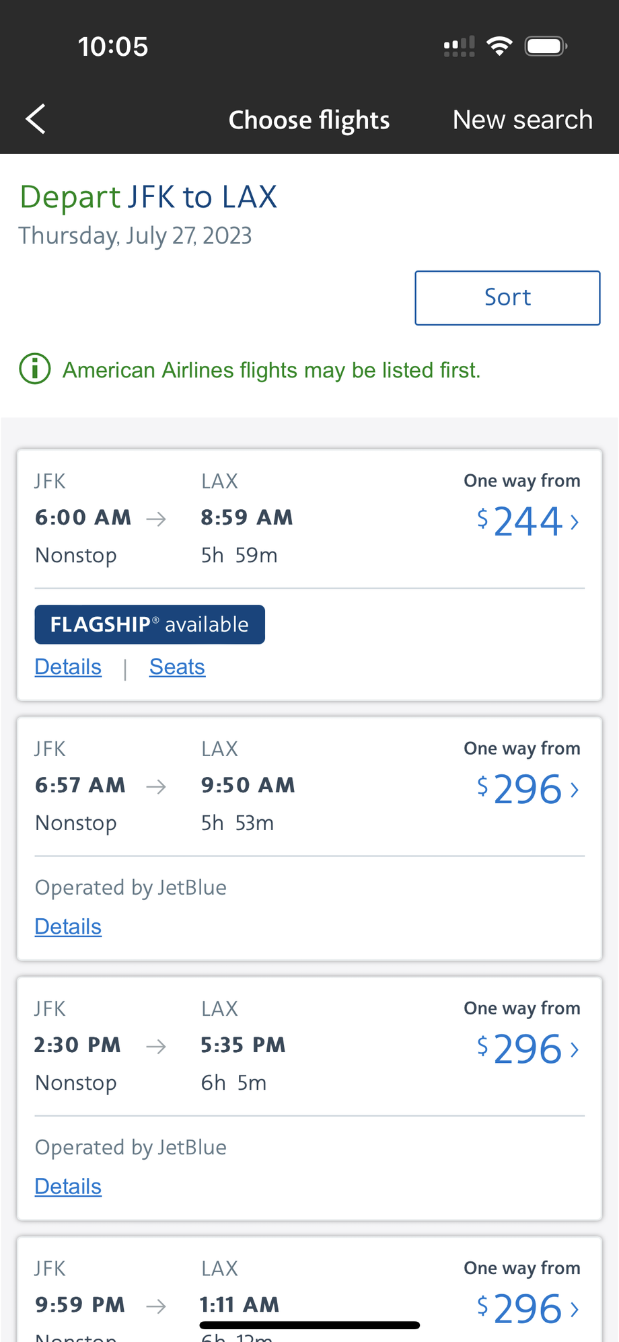
Task: Open Details for the 6:57 AM JetBlue flight
Action: click(x=68, y=926)
